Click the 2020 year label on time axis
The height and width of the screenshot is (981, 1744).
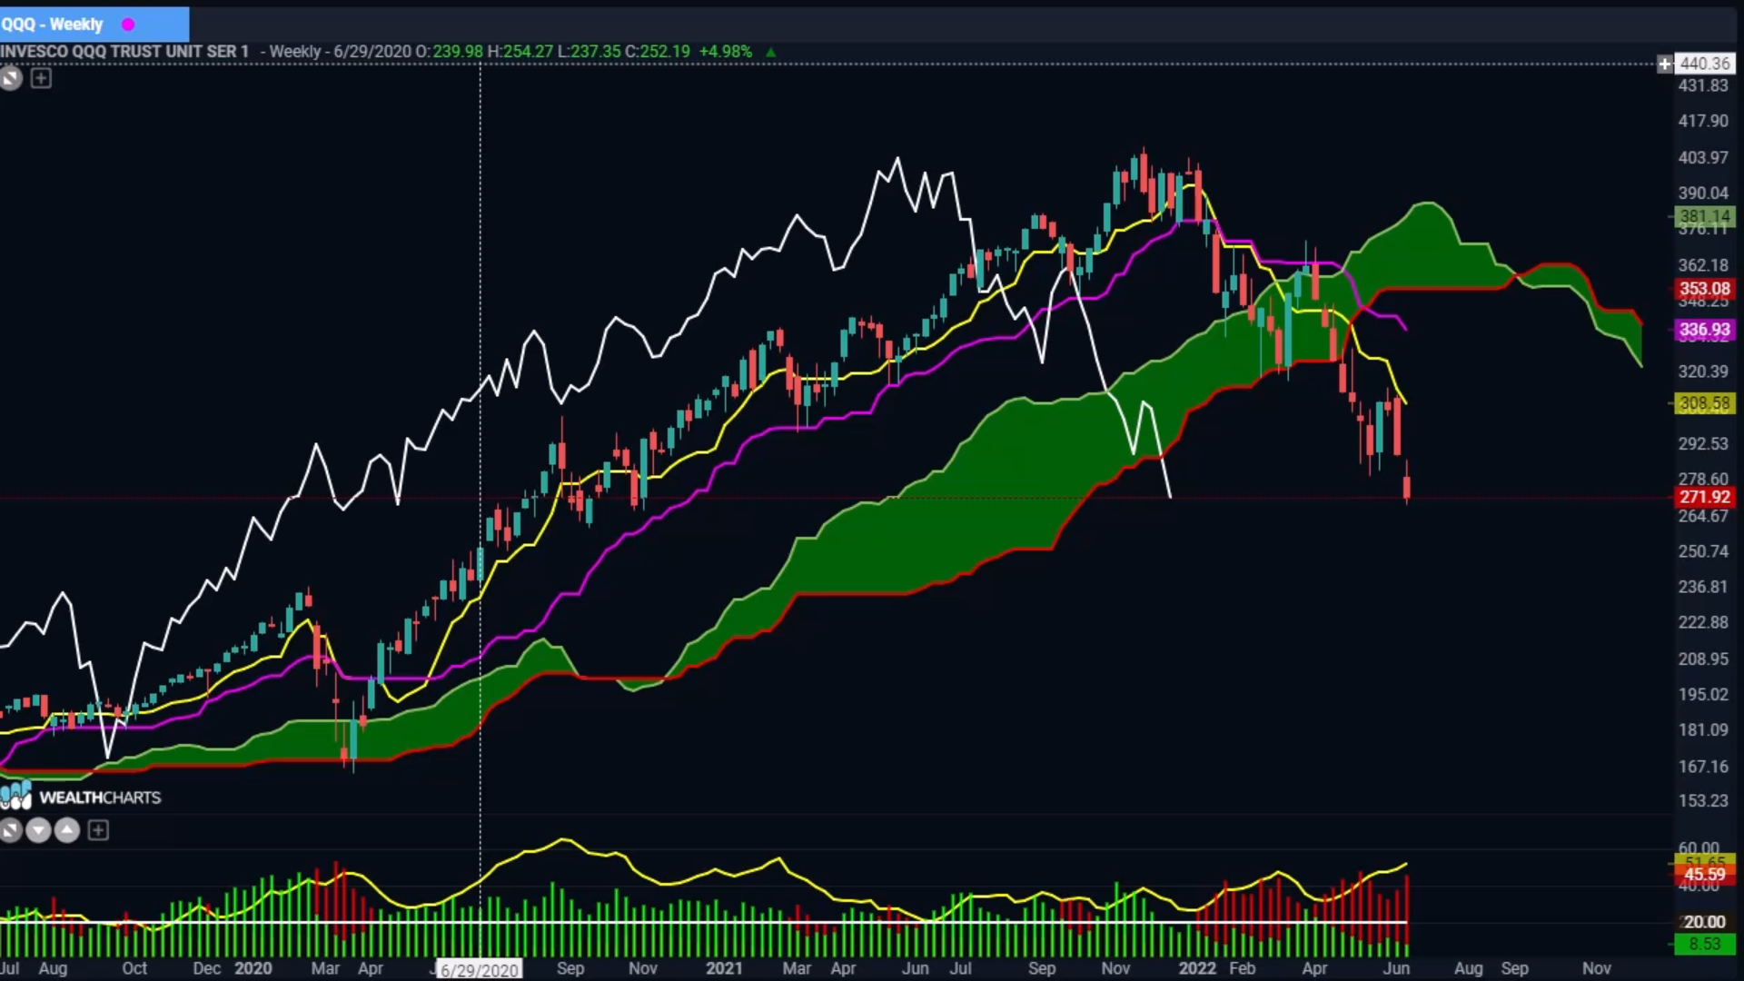[x=253, y=968]
